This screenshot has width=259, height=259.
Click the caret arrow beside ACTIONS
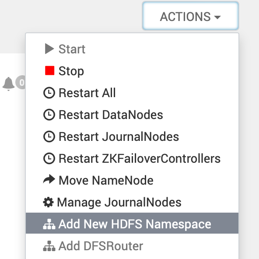coord(217,17)
